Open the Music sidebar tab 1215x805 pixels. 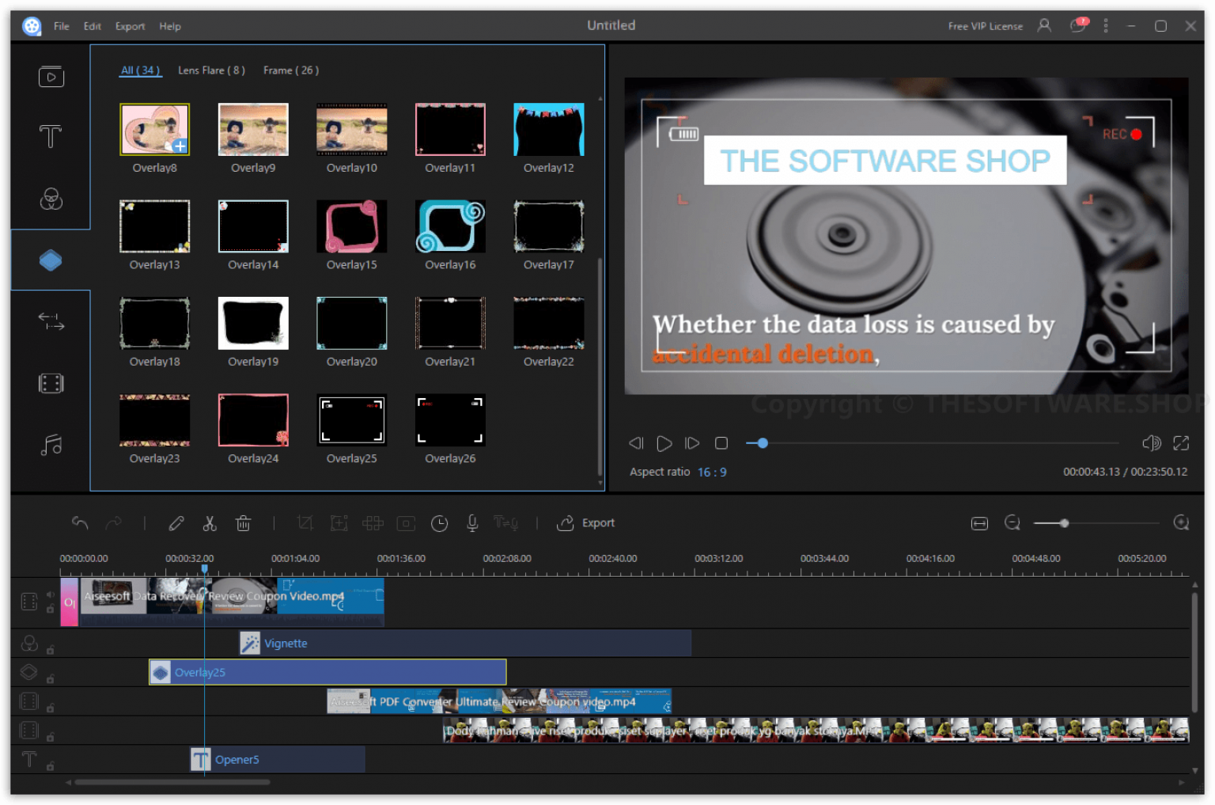pyautogui.click(x=51, y=445)
